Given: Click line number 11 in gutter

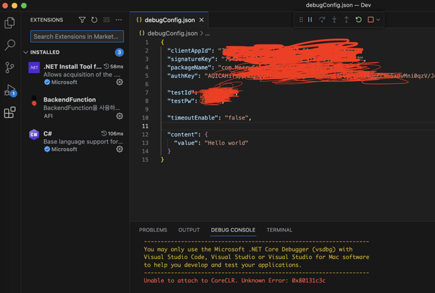Looking at the screenshot, I should 145,126.
